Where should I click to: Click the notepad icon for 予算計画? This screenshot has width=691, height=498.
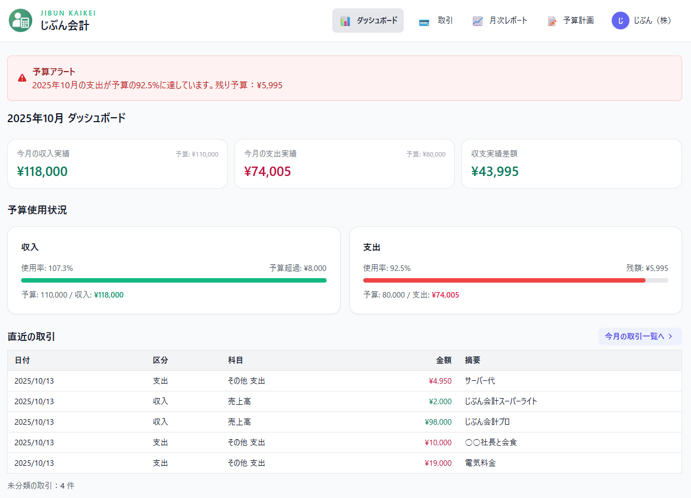[552, 21]
